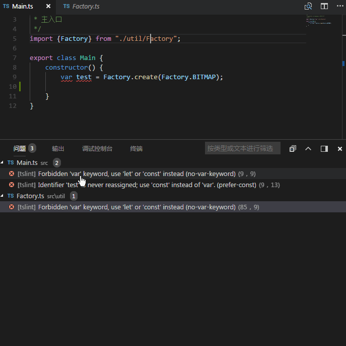Viewport: 346px width, 346px height.
Task: Collapse the Factory.ts problems group arrow
Action: (x=3, y=196)
